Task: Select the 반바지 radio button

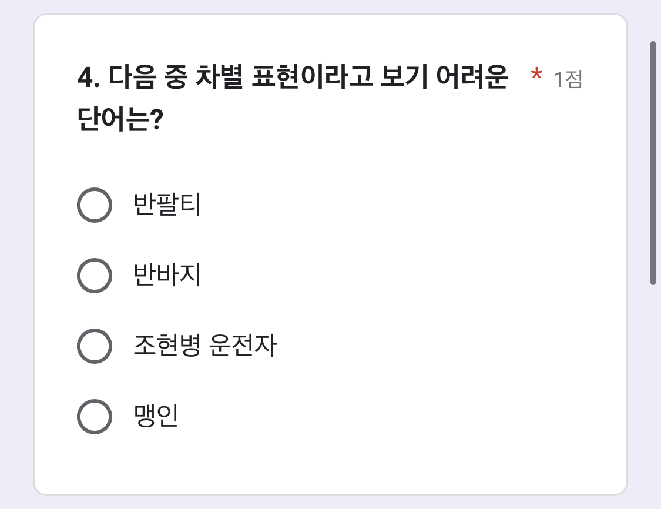Action: pyautogui.click(x=95, y=276)
